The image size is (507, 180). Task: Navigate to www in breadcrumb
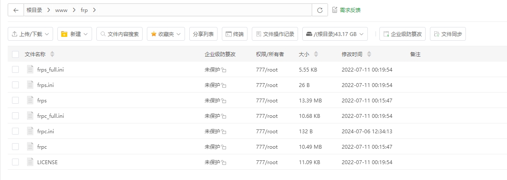click(61, 10)
